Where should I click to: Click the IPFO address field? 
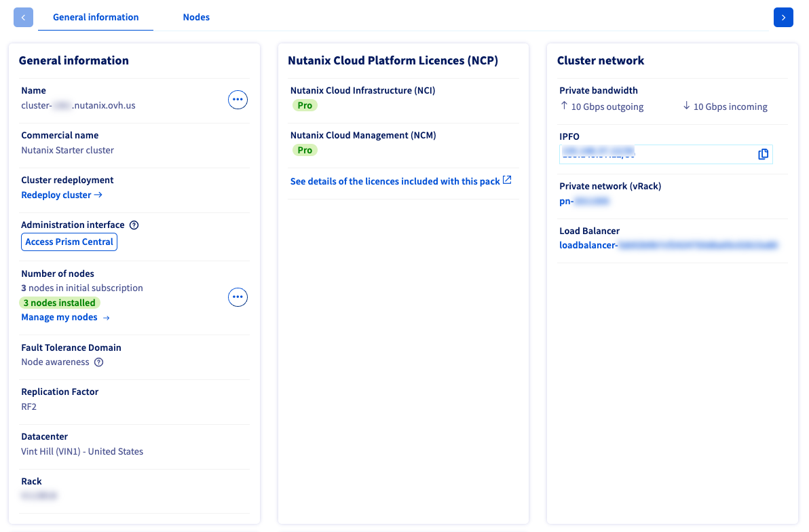[x=666, y=154]
